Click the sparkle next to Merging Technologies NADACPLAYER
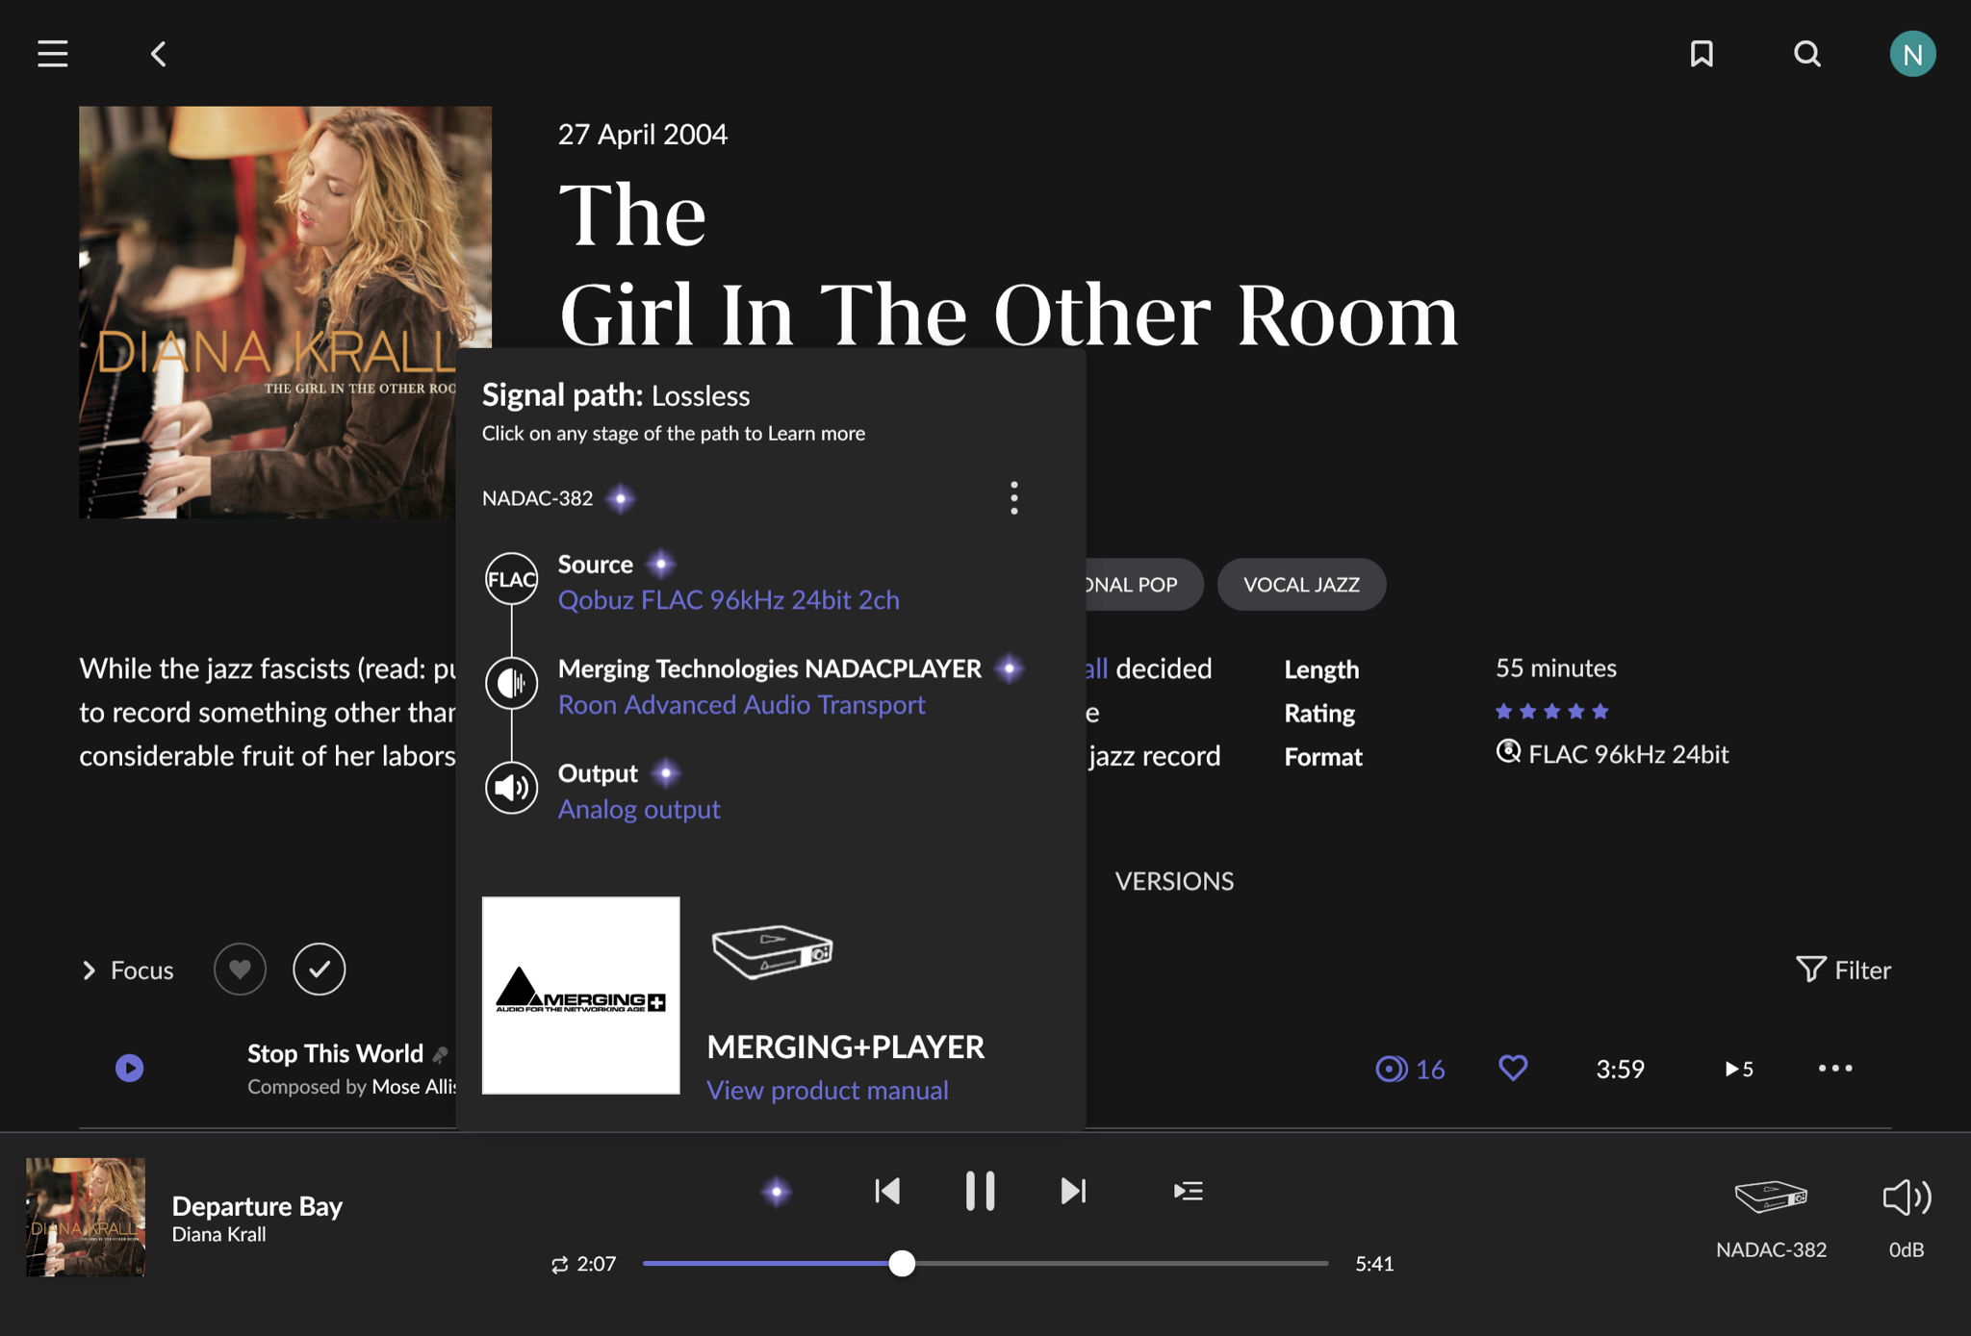The image size is (1971, 1336). 1009,668
